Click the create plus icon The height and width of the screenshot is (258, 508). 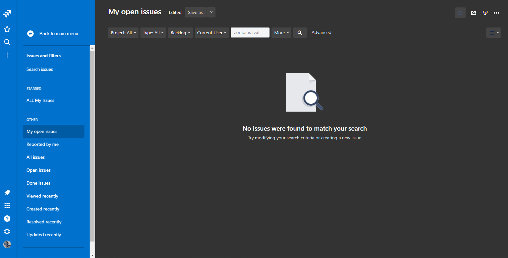(7, 55)
